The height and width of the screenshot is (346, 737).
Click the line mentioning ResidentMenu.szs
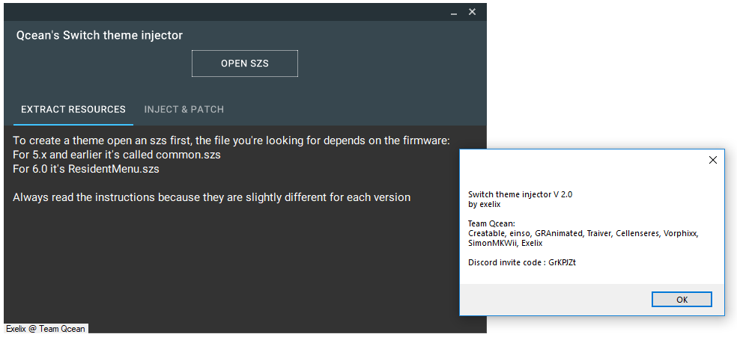pos(86,169)
